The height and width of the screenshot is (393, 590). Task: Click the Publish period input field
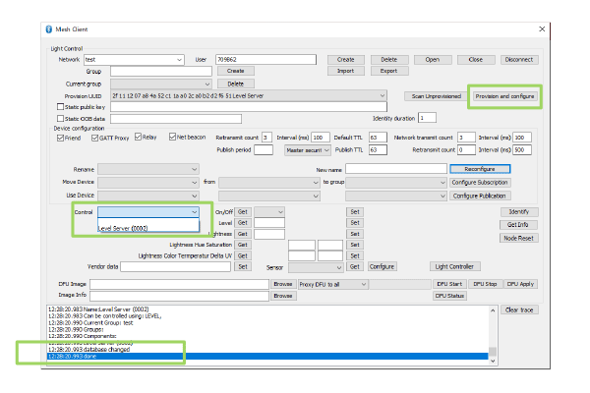tap(264, 149)
